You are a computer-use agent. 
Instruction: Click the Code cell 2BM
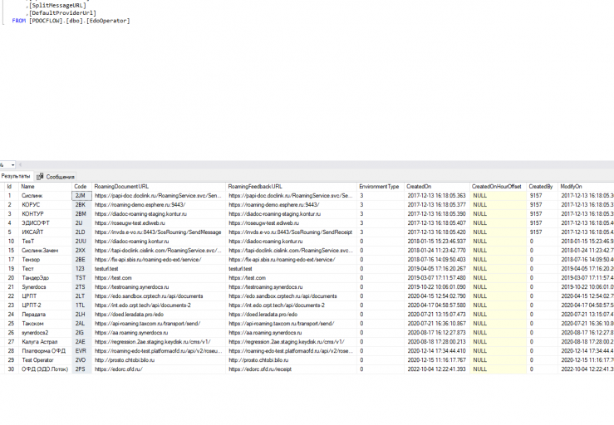coord(82,214)
